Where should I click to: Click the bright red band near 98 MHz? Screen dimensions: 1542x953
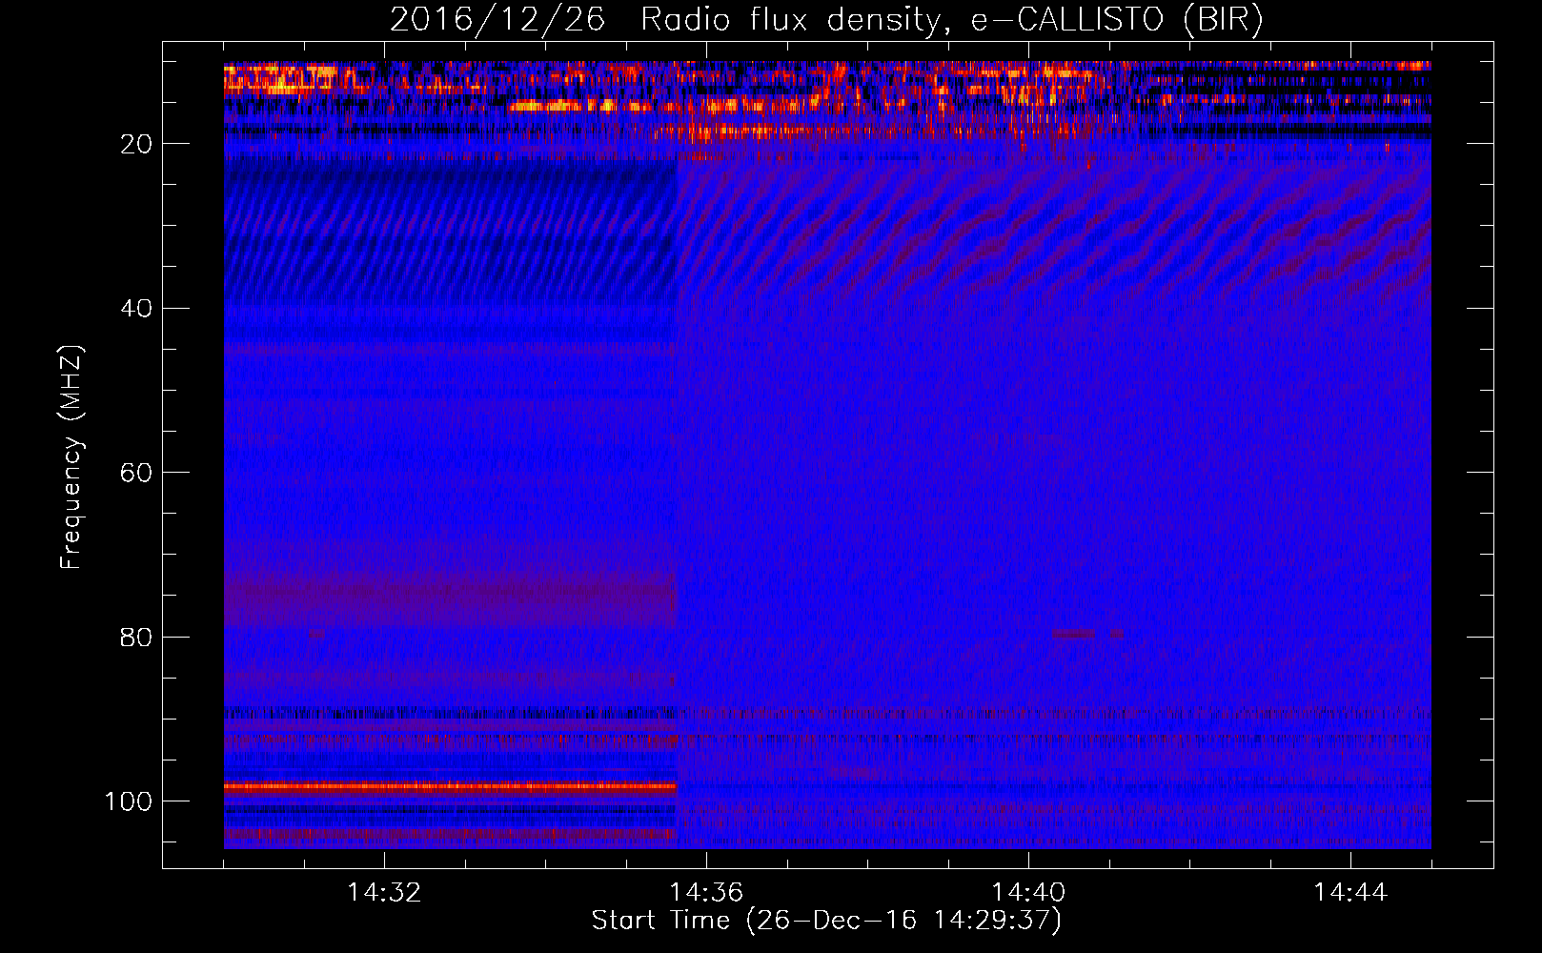(x=450, y=787)
